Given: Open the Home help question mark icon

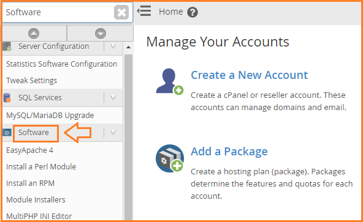Looking at the screenshot, I should [x=193, y=12].
